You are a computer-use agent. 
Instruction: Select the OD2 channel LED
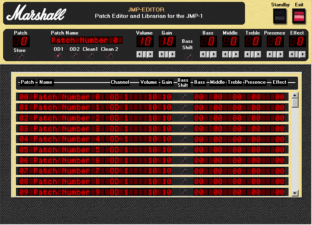point(74,56)
